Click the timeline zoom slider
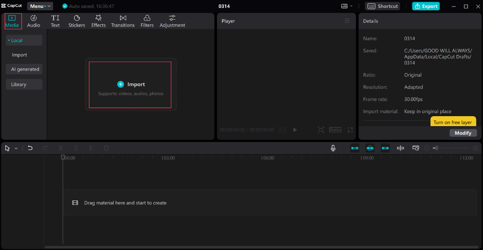Screen dimensions: 483x250 (451, 148)
